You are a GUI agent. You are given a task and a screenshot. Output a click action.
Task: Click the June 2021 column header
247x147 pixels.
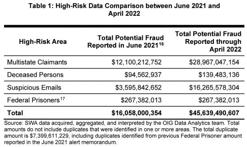click(125, 41)
